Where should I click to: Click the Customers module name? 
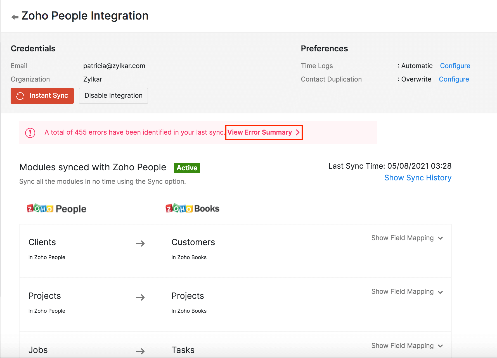pos(193,242)
